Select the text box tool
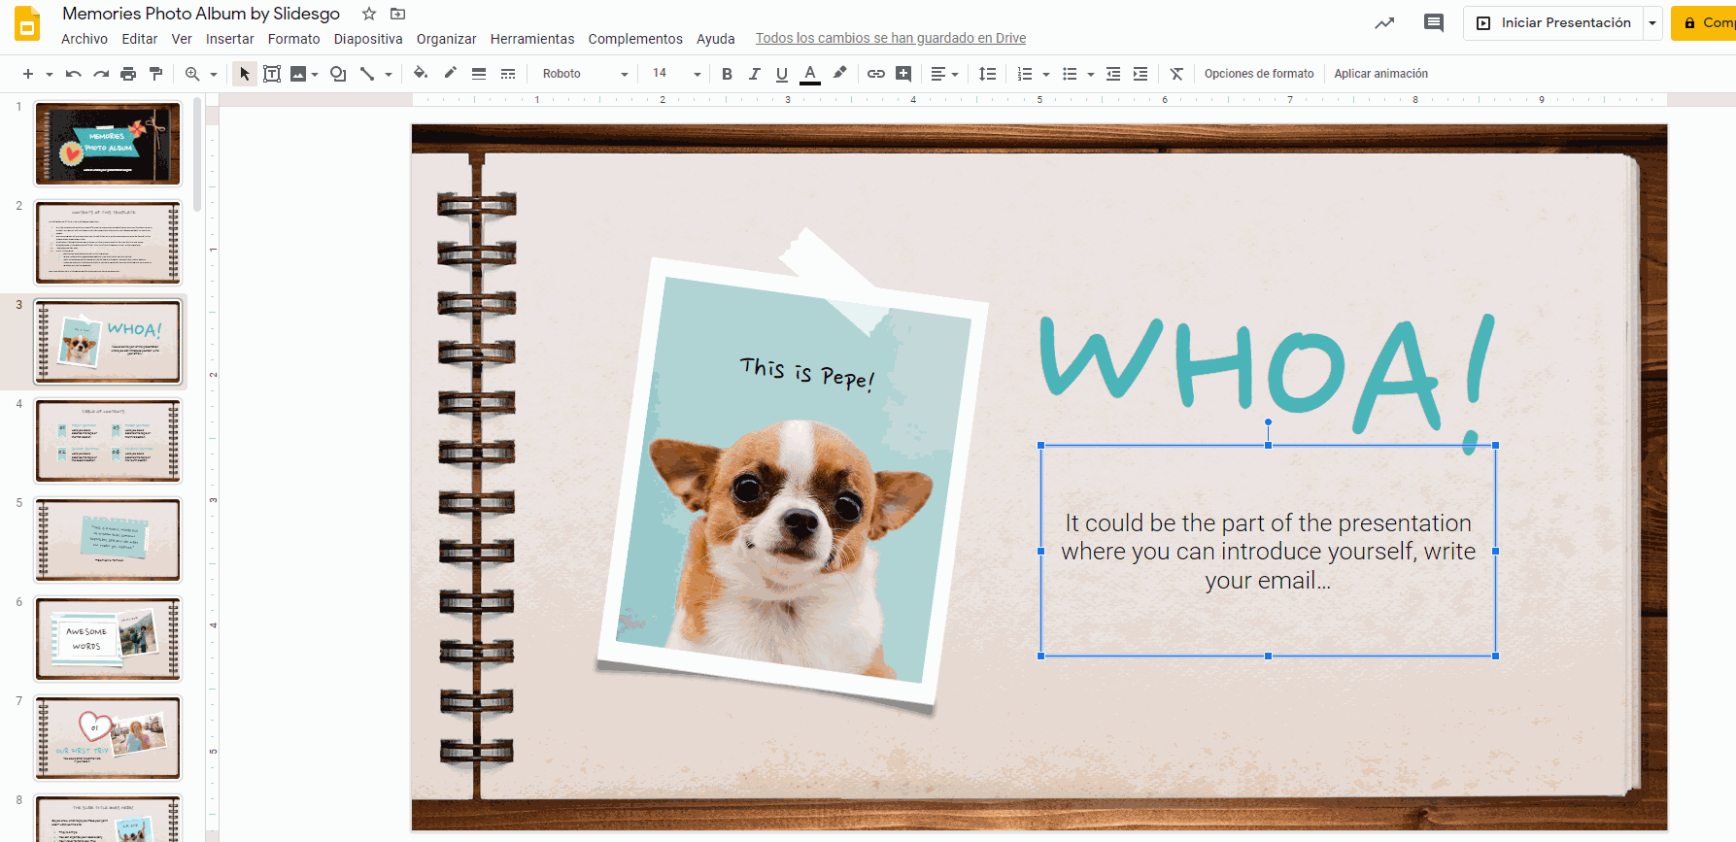 tap(272, 74)
